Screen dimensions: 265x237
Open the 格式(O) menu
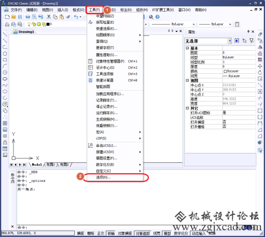click(79, 10)
